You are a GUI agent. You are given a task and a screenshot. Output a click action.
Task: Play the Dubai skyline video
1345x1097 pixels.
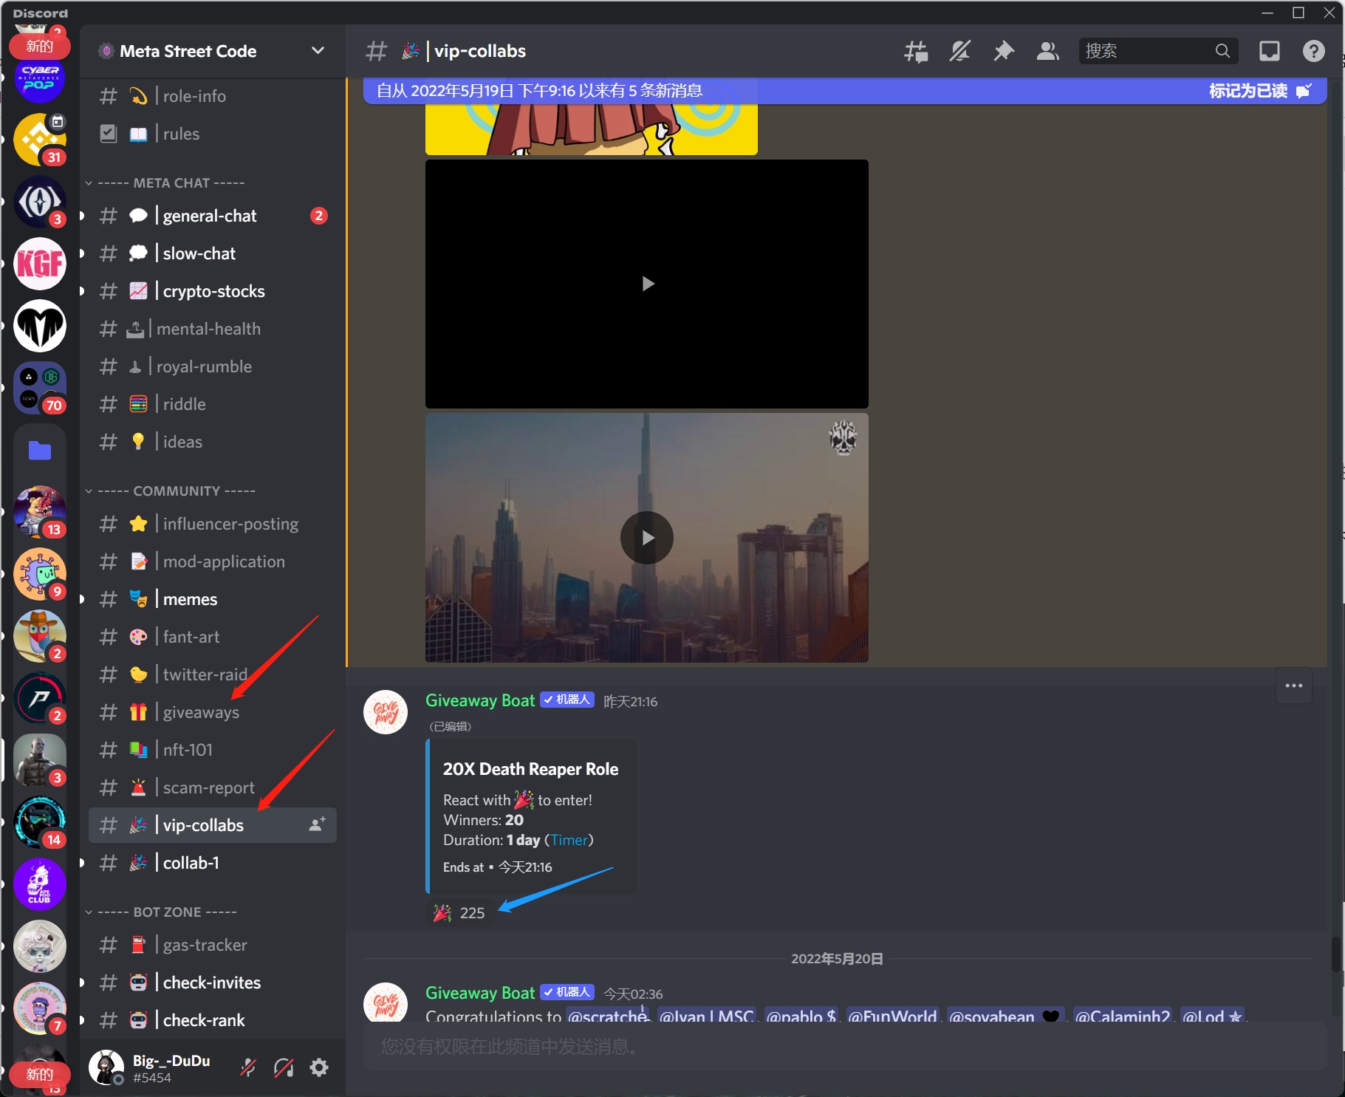[x=647, y=538]
